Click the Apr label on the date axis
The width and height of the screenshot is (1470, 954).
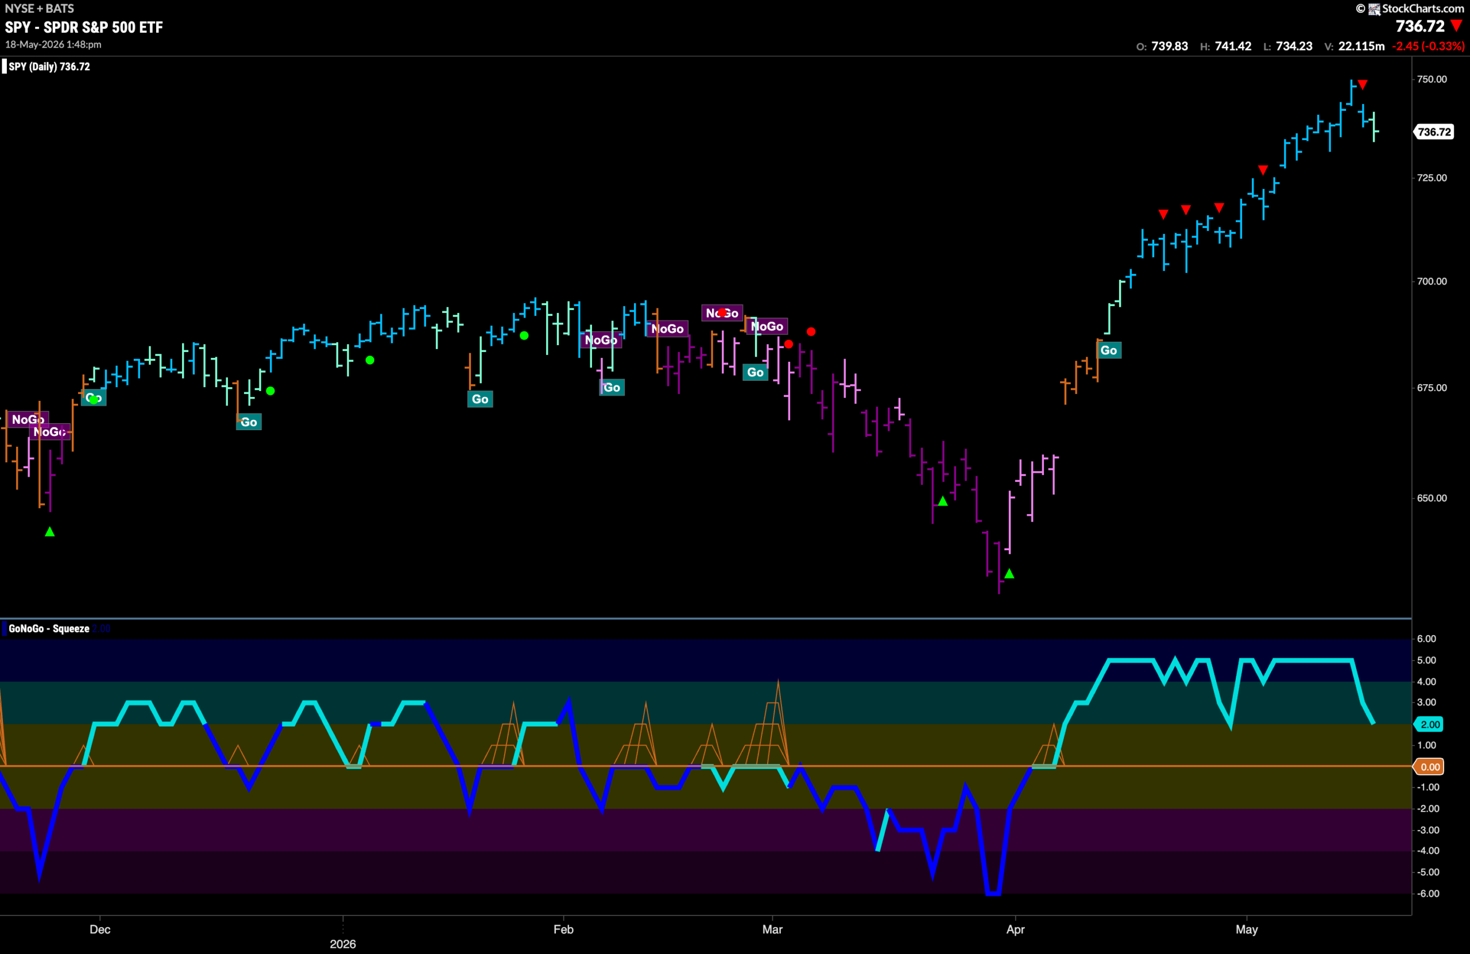click(1015, 929)
